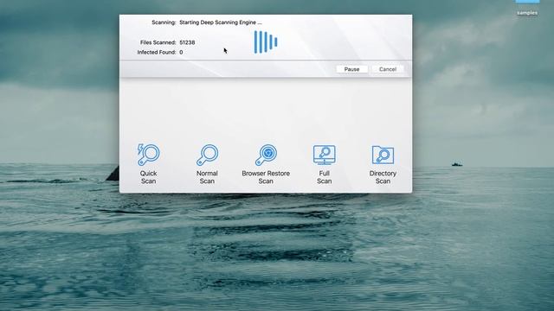The image size is (554, 311).
Task: Cancel the current scan
Action: pyautogui.click(x=388, y=69)
